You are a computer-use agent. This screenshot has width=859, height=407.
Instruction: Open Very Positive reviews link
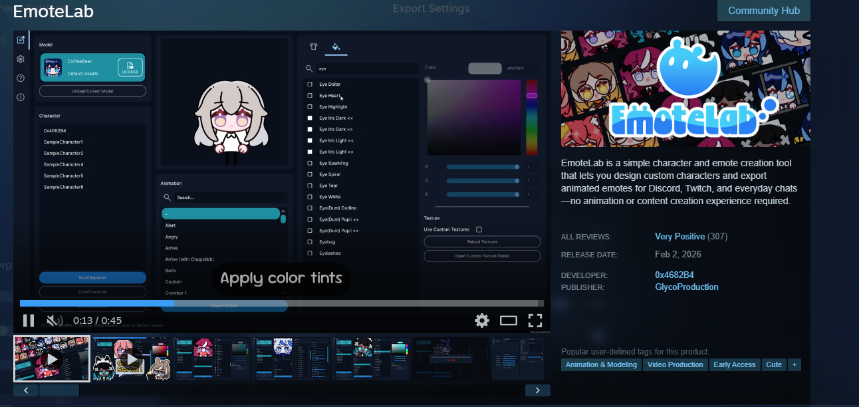point(679,237)
